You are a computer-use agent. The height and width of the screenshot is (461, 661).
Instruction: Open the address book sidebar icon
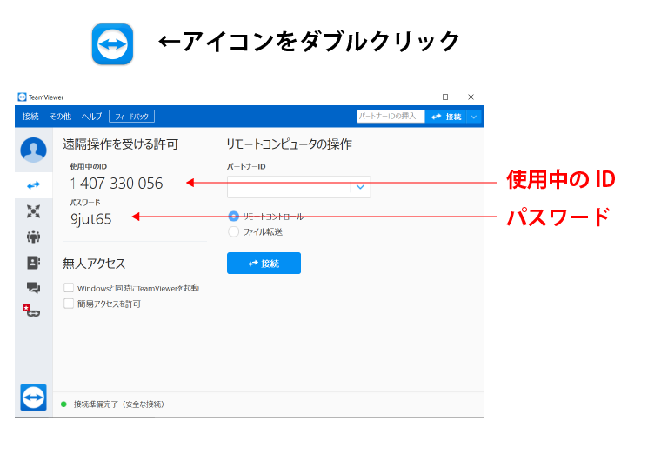point(33,263)
